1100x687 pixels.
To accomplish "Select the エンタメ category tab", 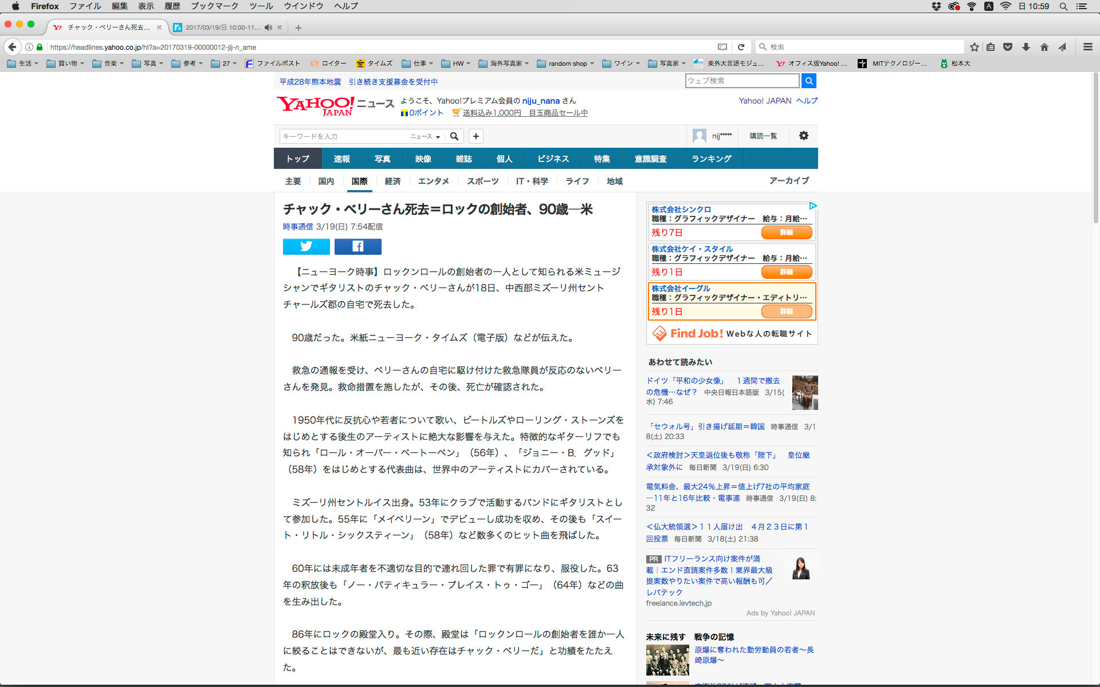I will (433, 181).
